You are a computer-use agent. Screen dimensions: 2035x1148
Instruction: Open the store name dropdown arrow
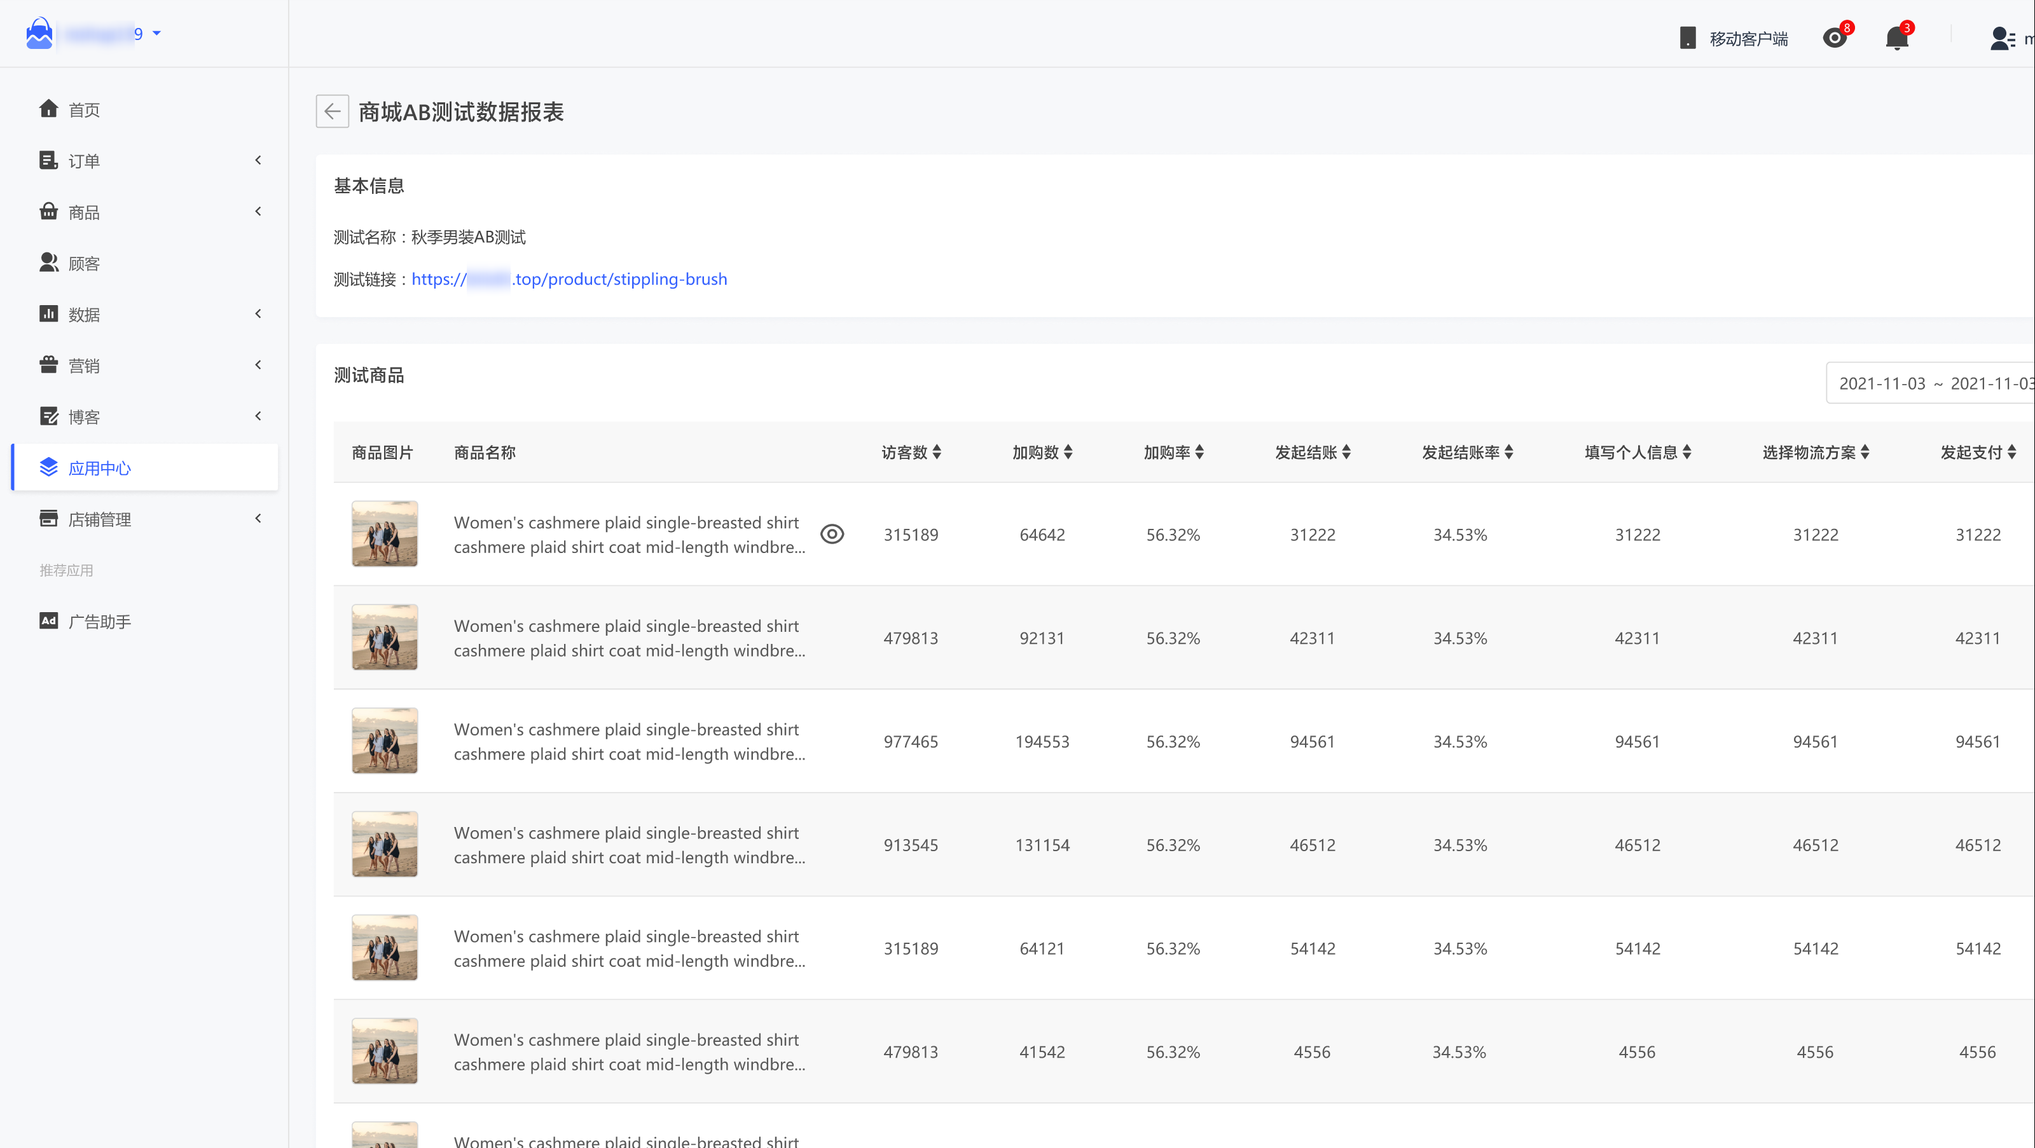[x=156, y=33]
